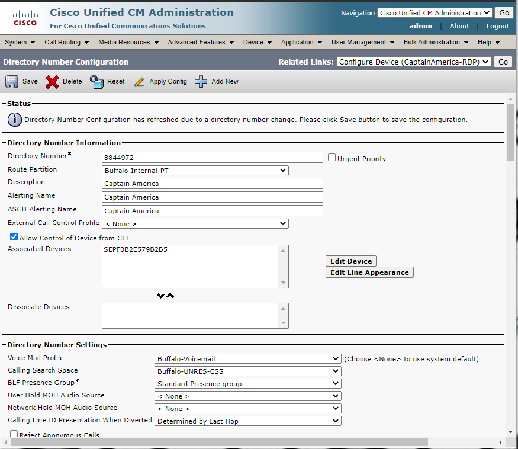Viewport: 518px width, 449px height.
Task: Click the red X Delete icon
Action: pos(52,82)
